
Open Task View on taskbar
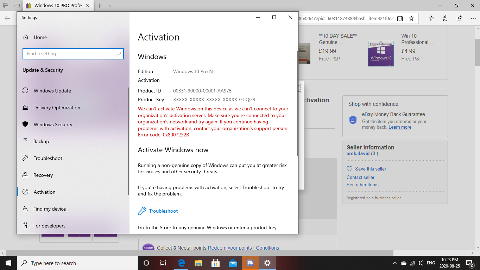(x=163, y=263)
